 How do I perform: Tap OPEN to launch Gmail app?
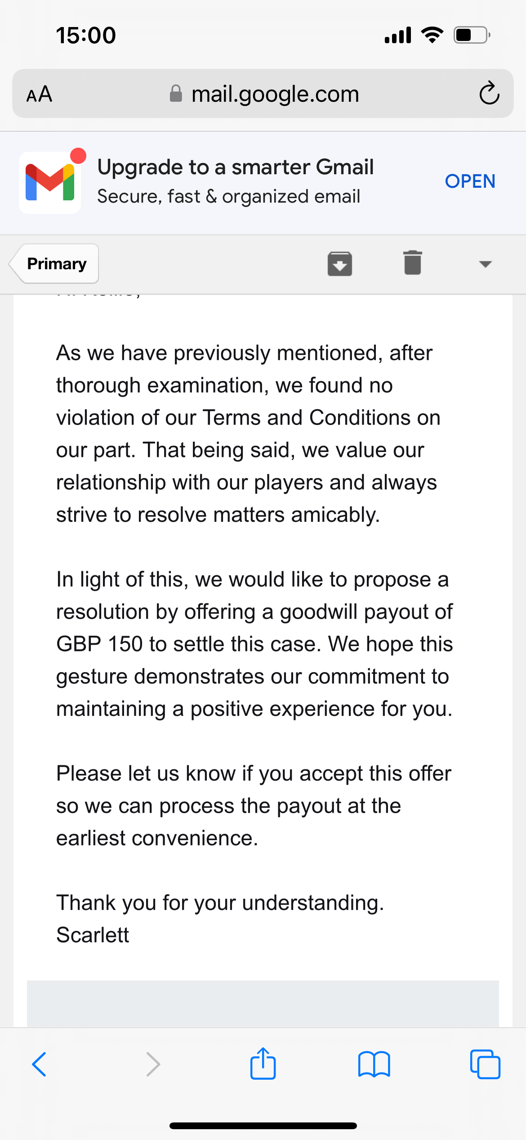point(470,181)
